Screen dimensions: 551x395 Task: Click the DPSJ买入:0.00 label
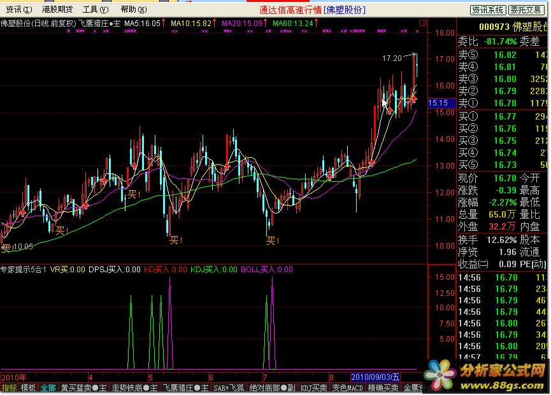[x=115, y=270]
